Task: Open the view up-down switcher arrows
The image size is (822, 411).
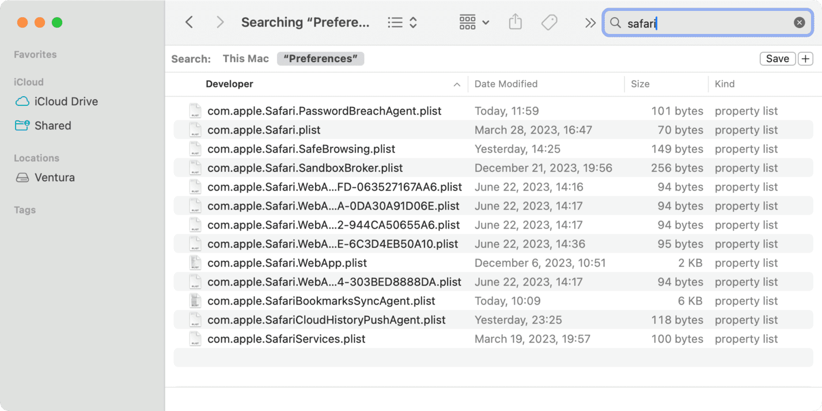Action: pos(413,22)
